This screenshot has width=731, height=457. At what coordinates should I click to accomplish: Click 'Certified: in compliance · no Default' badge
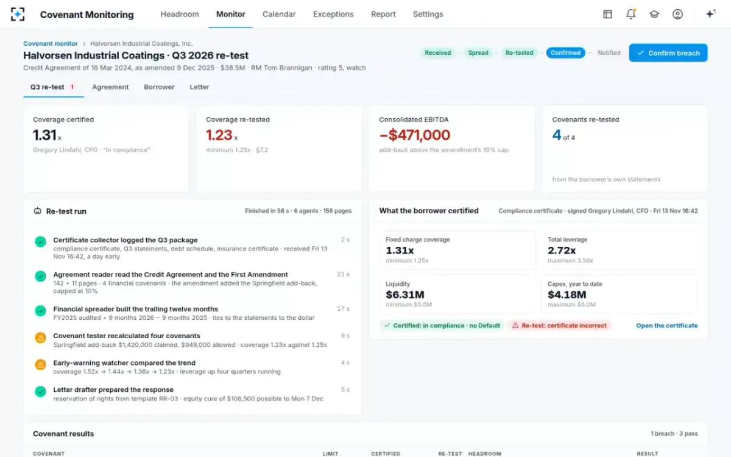coord(442,325)
